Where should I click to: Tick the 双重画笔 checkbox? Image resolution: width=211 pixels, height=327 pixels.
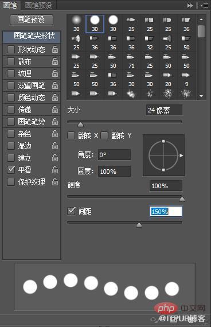click(x=11, y=85)
